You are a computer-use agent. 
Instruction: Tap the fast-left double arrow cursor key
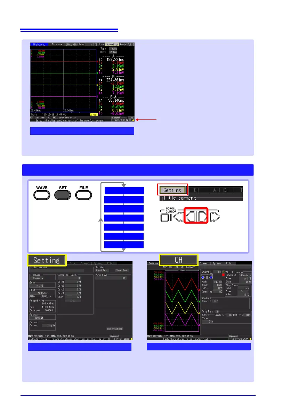178,217
